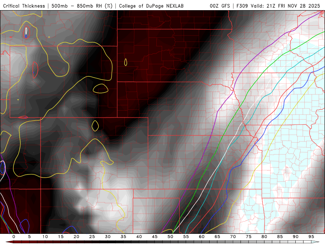Click the 'Critical Thickness' title text
The height and width of the screenshot is (244, 325).
(24, 6)
